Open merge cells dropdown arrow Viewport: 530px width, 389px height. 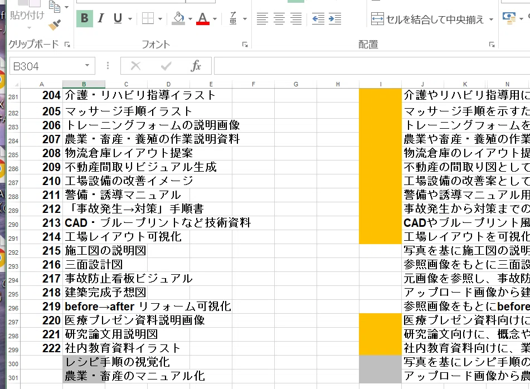tap(491, 20)
